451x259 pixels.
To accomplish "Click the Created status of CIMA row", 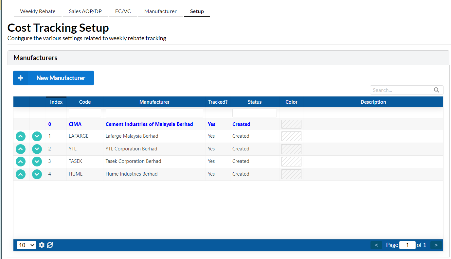I will [241, 124].
